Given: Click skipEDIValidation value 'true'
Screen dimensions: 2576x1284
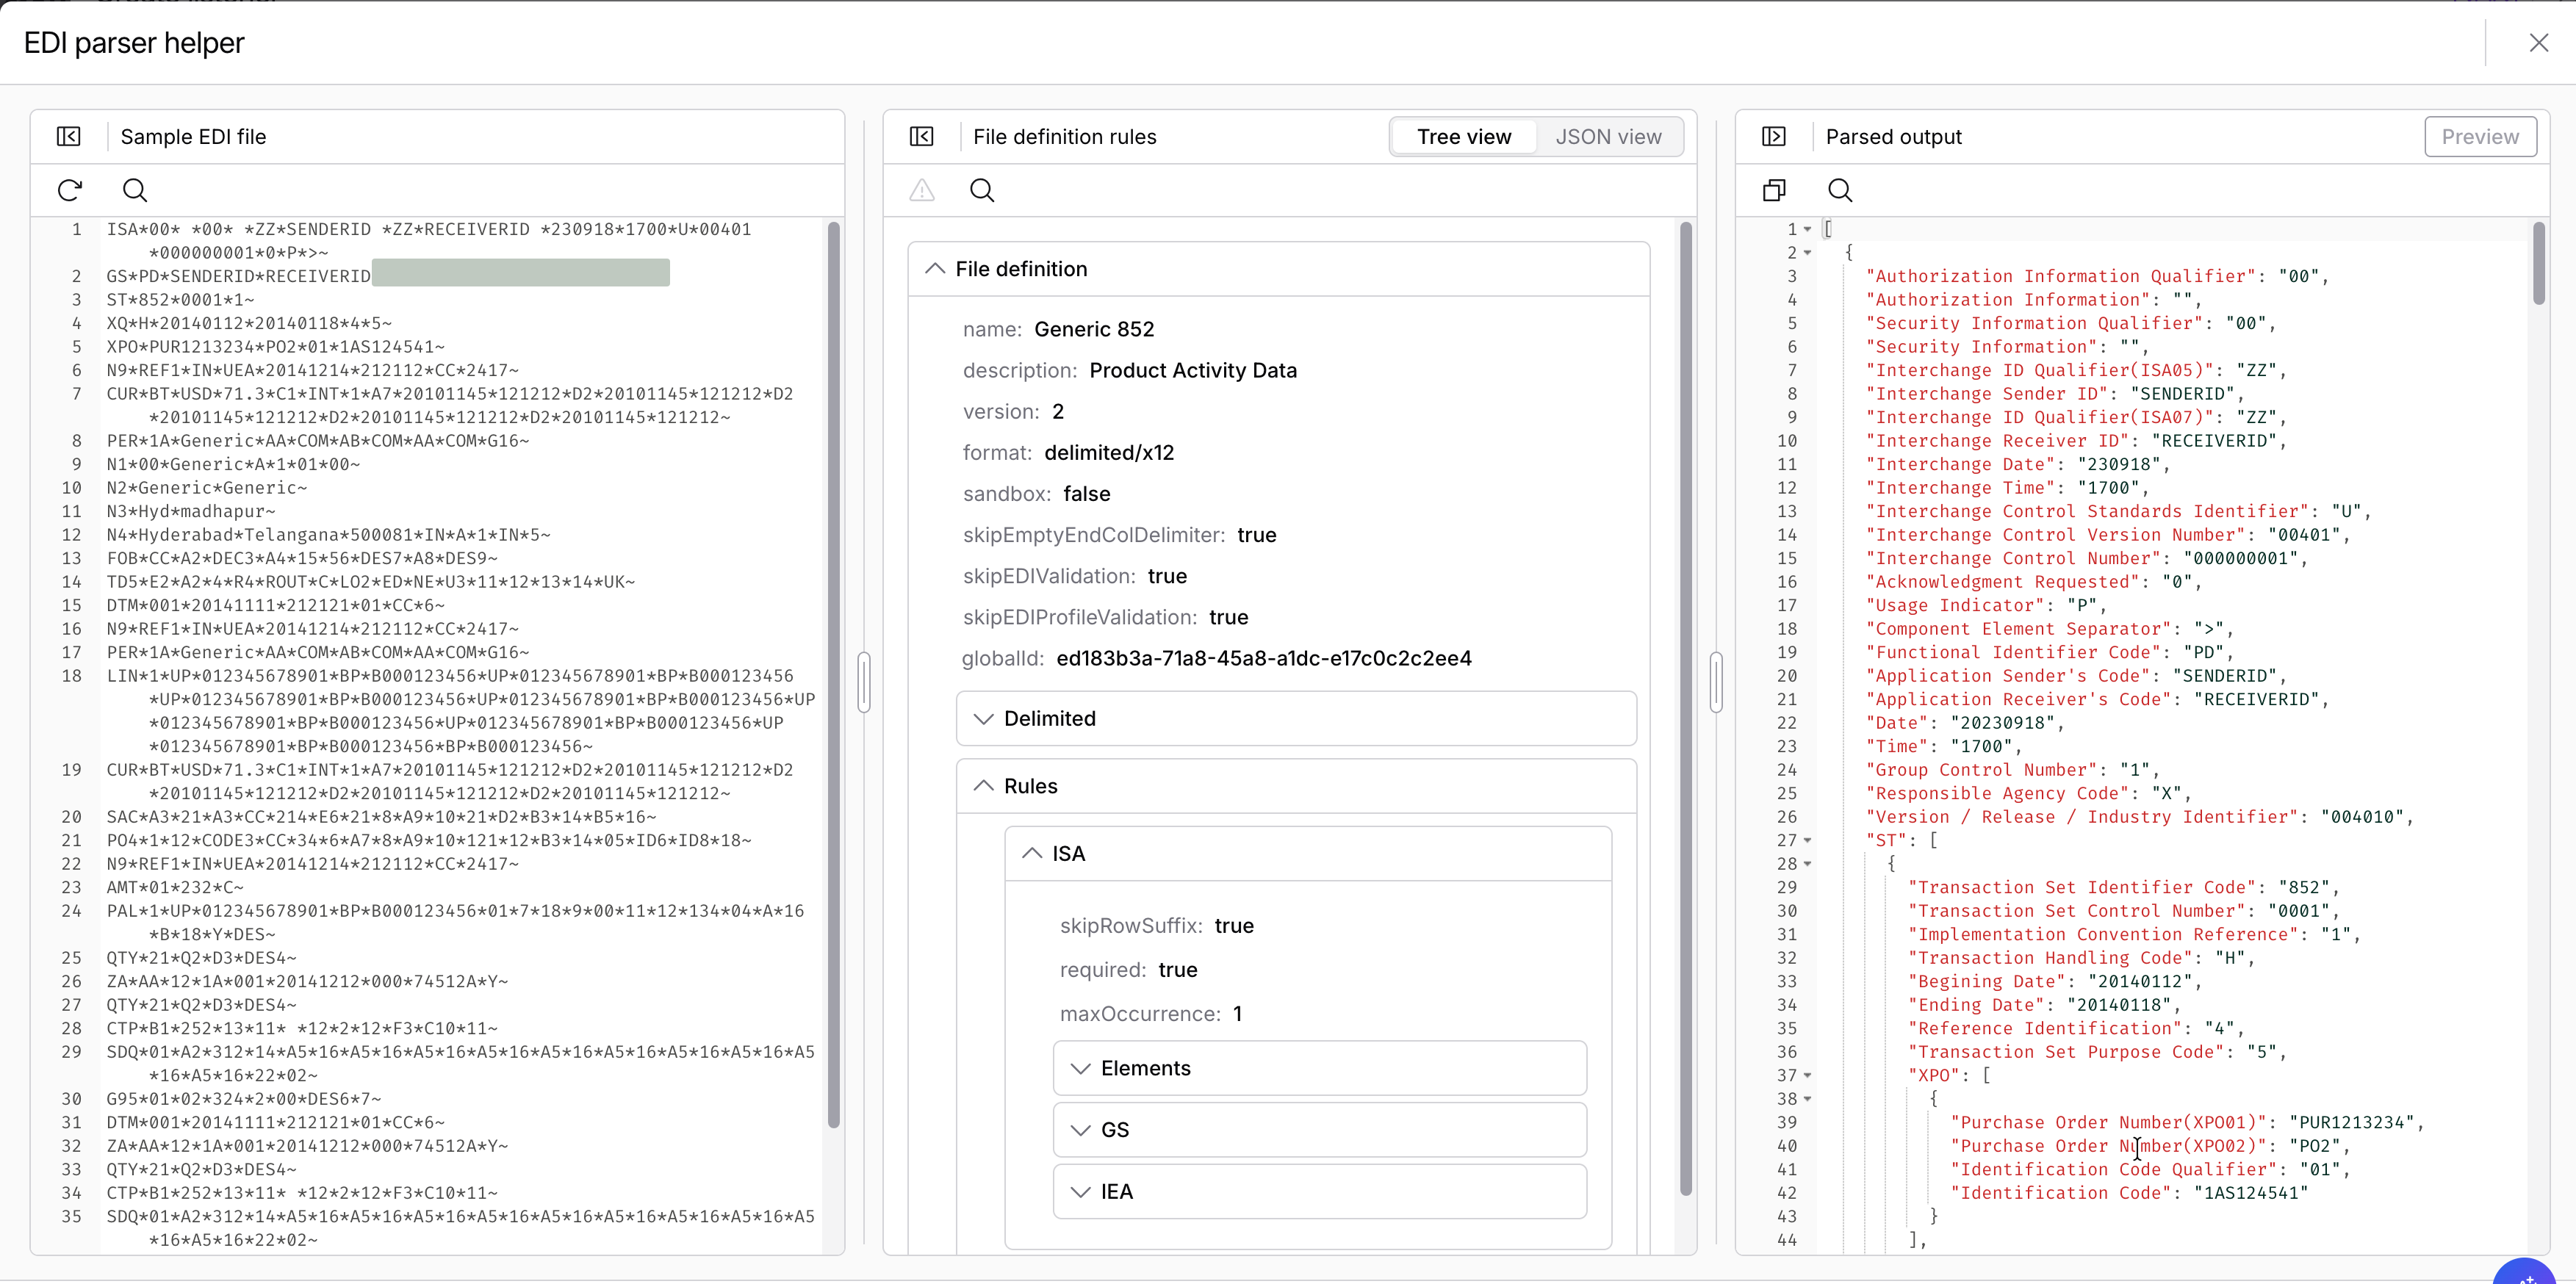Looking at the screenshot, I should click(1167, 576).
